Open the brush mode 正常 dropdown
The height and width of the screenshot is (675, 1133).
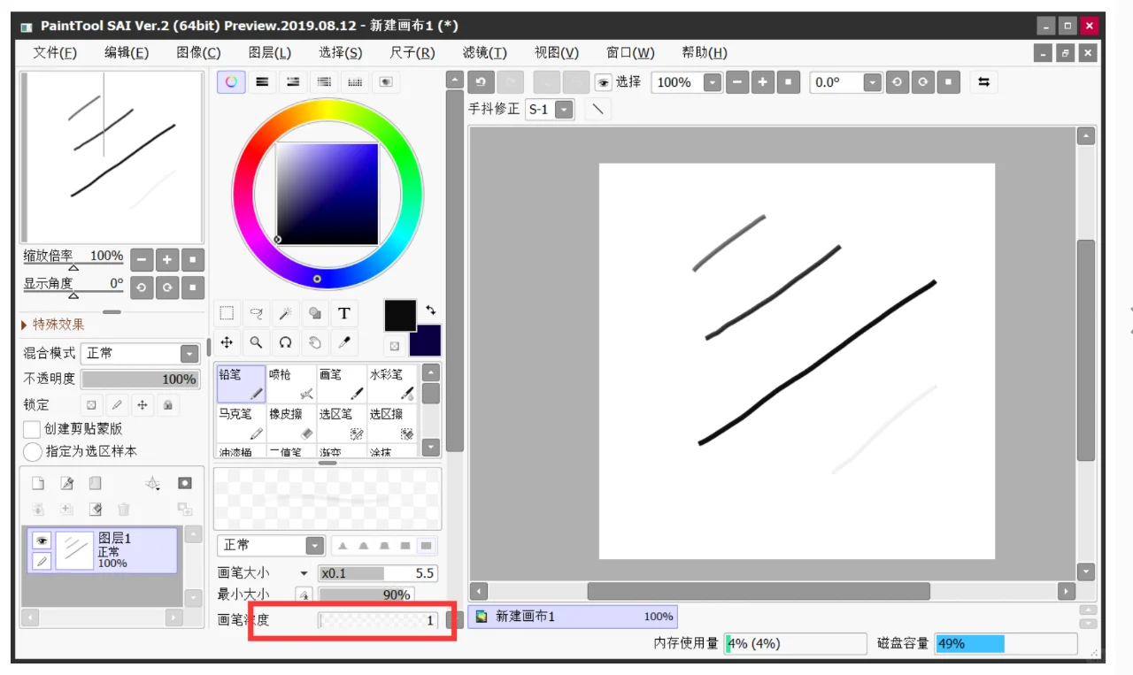[x=314, y=545]
